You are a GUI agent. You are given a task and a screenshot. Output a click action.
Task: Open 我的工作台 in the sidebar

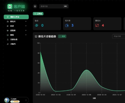pos(16,17)
